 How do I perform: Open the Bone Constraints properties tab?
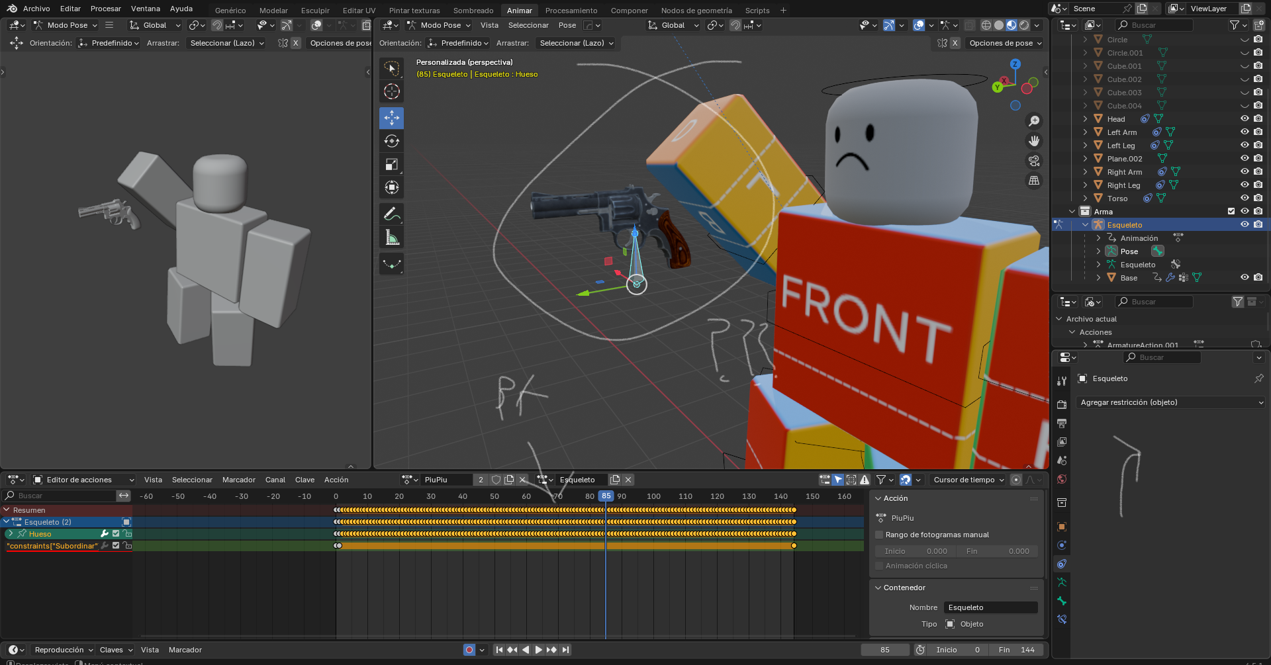(1062, 619)
